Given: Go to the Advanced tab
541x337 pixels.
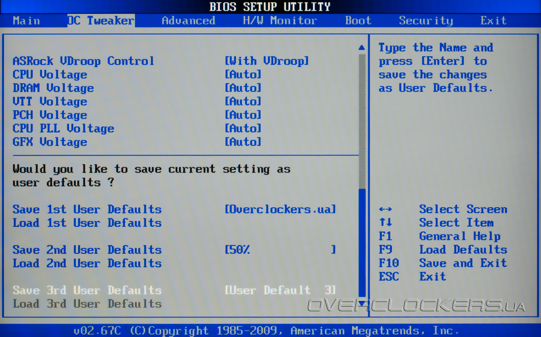Looking at the screenshot, I should coord(189,20).
